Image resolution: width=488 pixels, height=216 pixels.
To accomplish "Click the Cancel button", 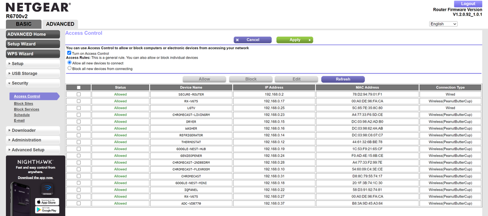I will click(253, 40).
